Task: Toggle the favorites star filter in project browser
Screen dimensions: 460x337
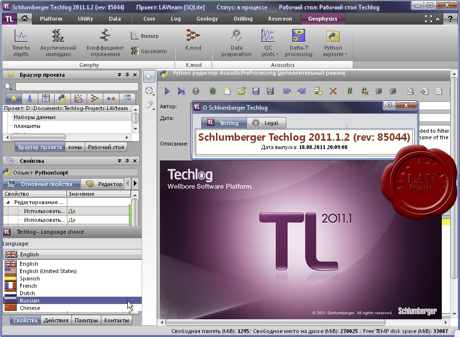Action: pyautogui.click(x=13, y=98)
